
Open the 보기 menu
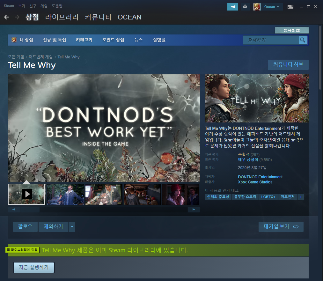tap(22, 6)
